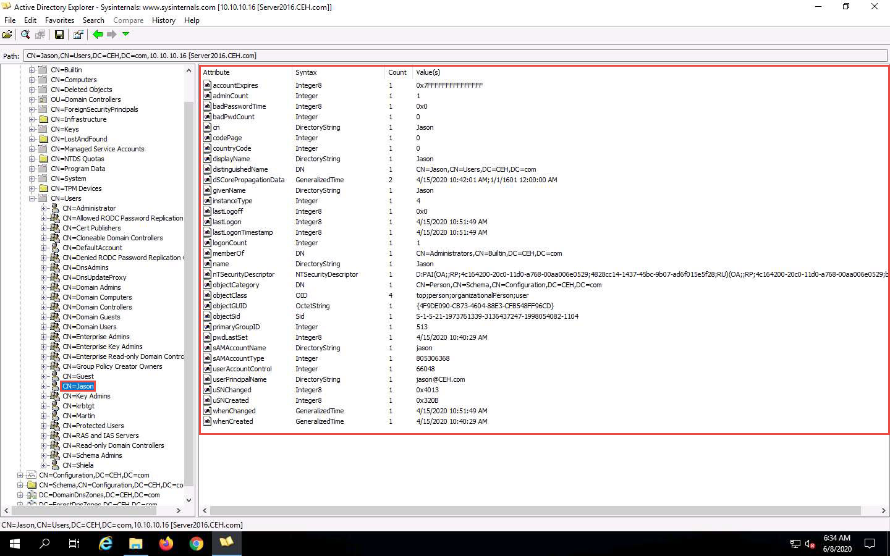Sort by the Syntax column header
Image resolution: width=890 pixels, height=556 pixels.
click(x=338, y=72)
